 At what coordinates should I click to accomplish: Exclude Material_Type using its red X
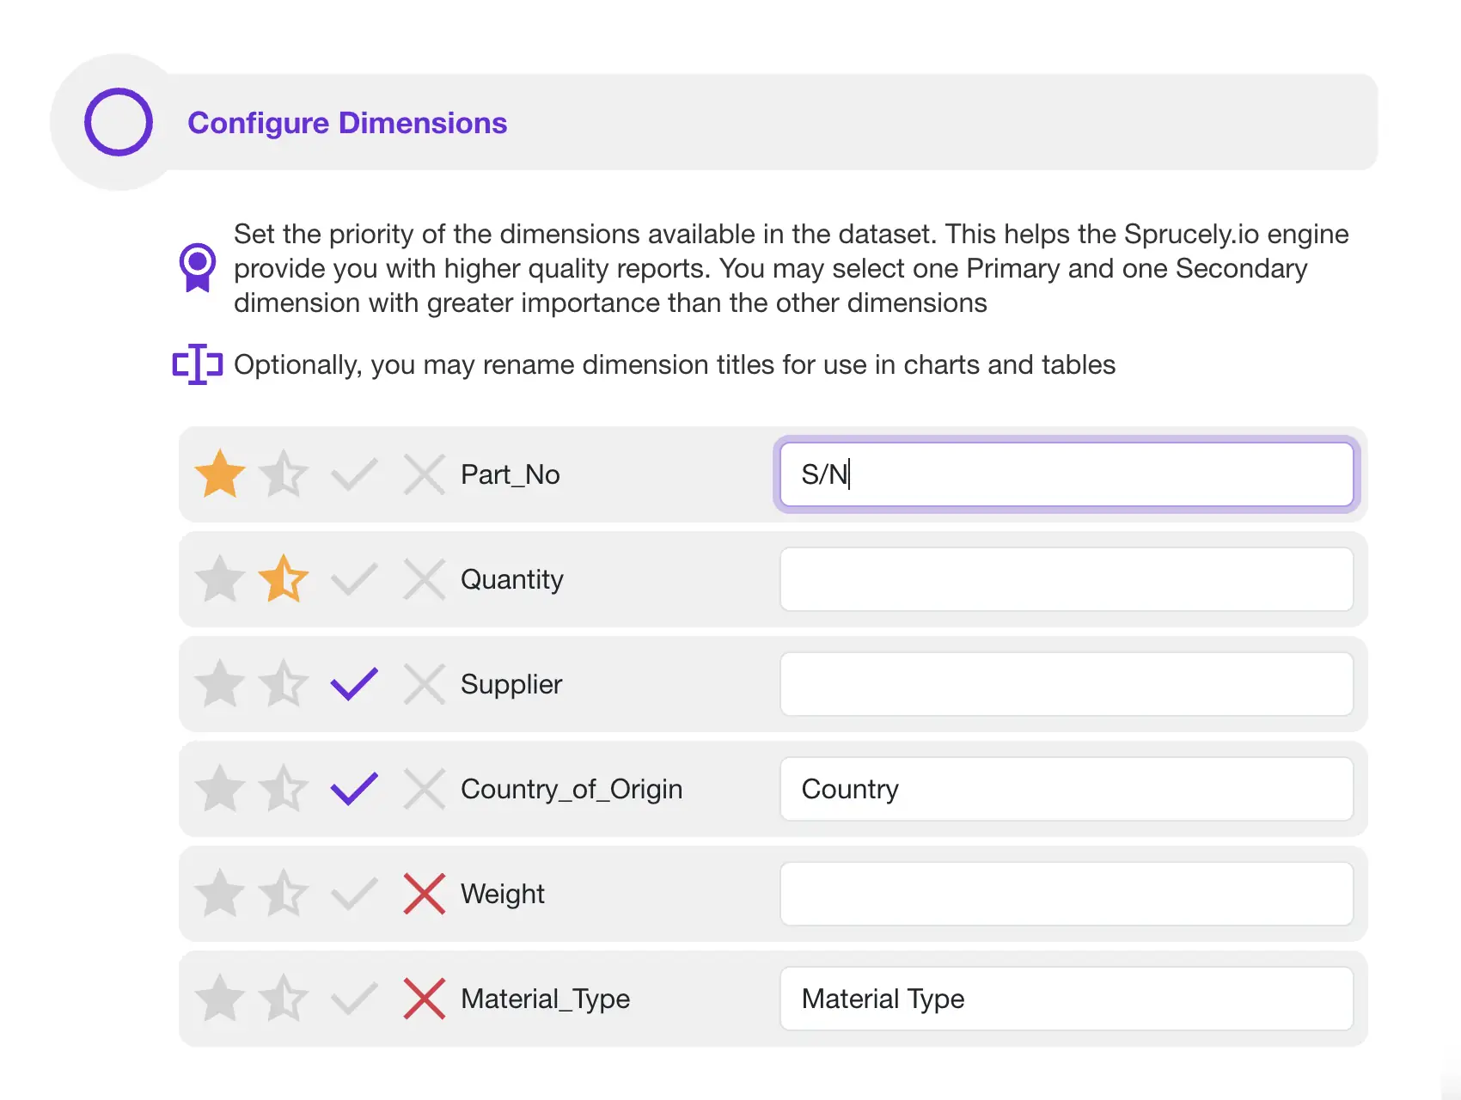(424, 999)
